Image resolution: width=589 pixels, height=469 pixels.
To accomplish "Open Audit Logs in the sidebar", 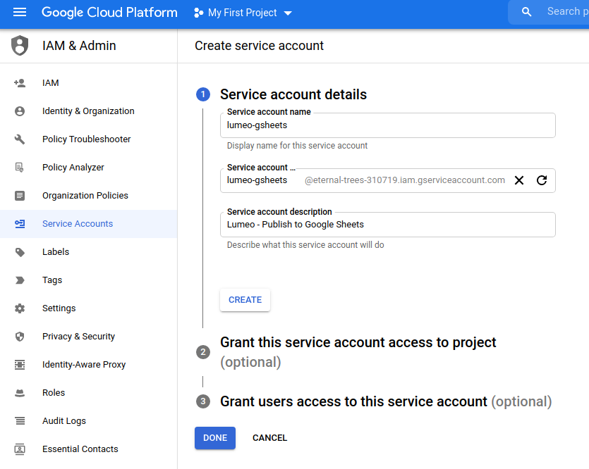I will [89, 421].
